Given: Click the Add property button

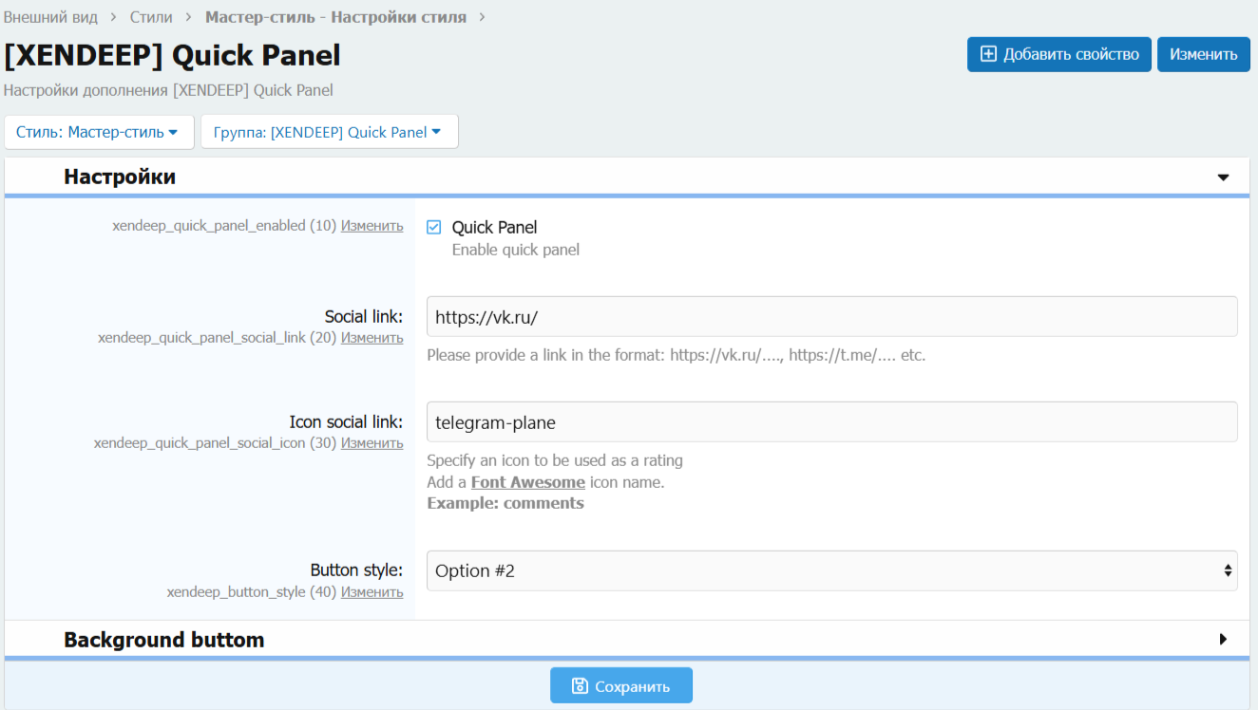Looking at the screenshot, I should point(1058,54).
